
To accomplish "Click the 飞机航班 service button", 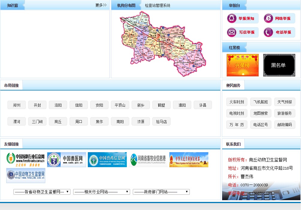I will pos(261,102).
